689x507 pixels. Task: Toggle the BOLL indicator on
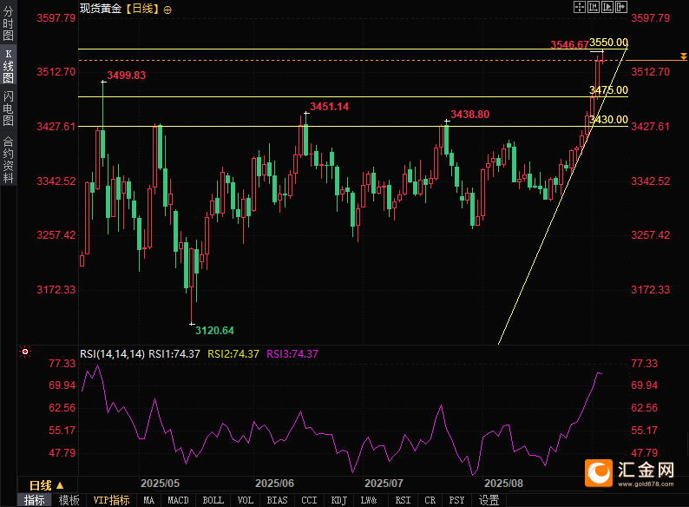pos(213,500)
